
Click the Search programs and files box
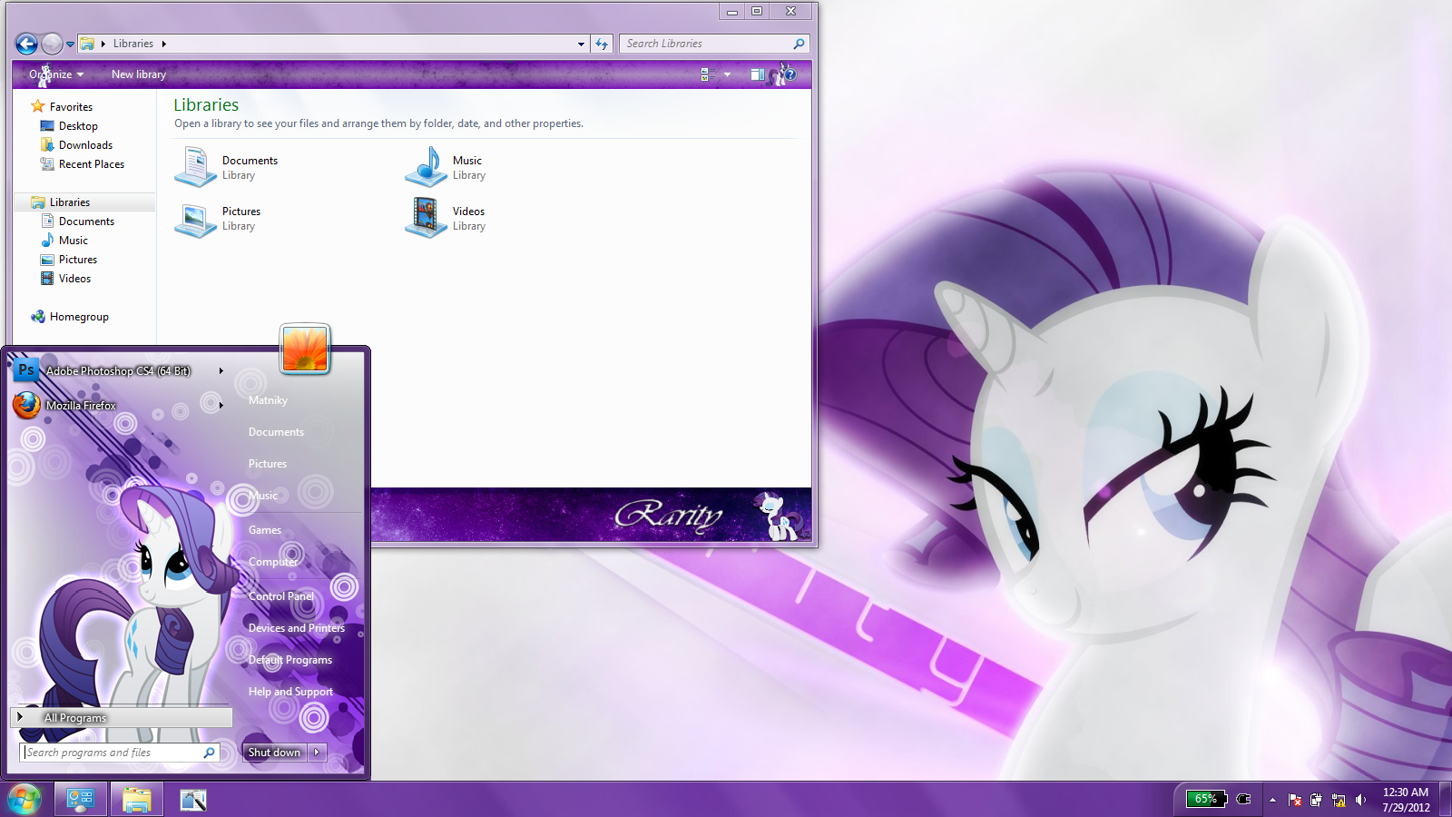109,752
